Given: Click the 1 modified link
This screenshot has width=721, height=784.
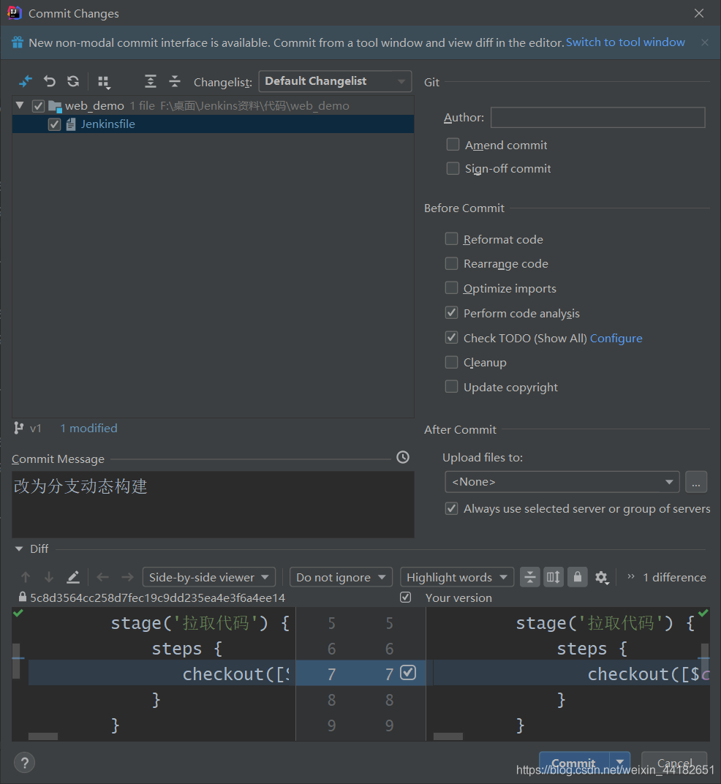Looking at the screenshot, I should pyautogui.click(x=88, y=428).
